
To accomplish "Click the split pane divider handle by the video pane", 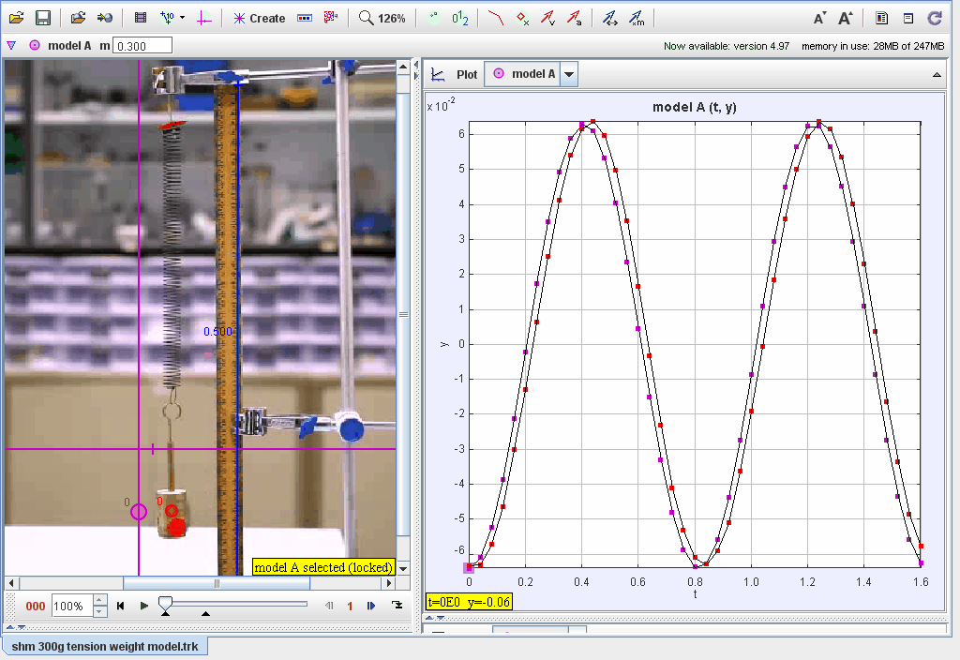I will (x=417, y=69).
